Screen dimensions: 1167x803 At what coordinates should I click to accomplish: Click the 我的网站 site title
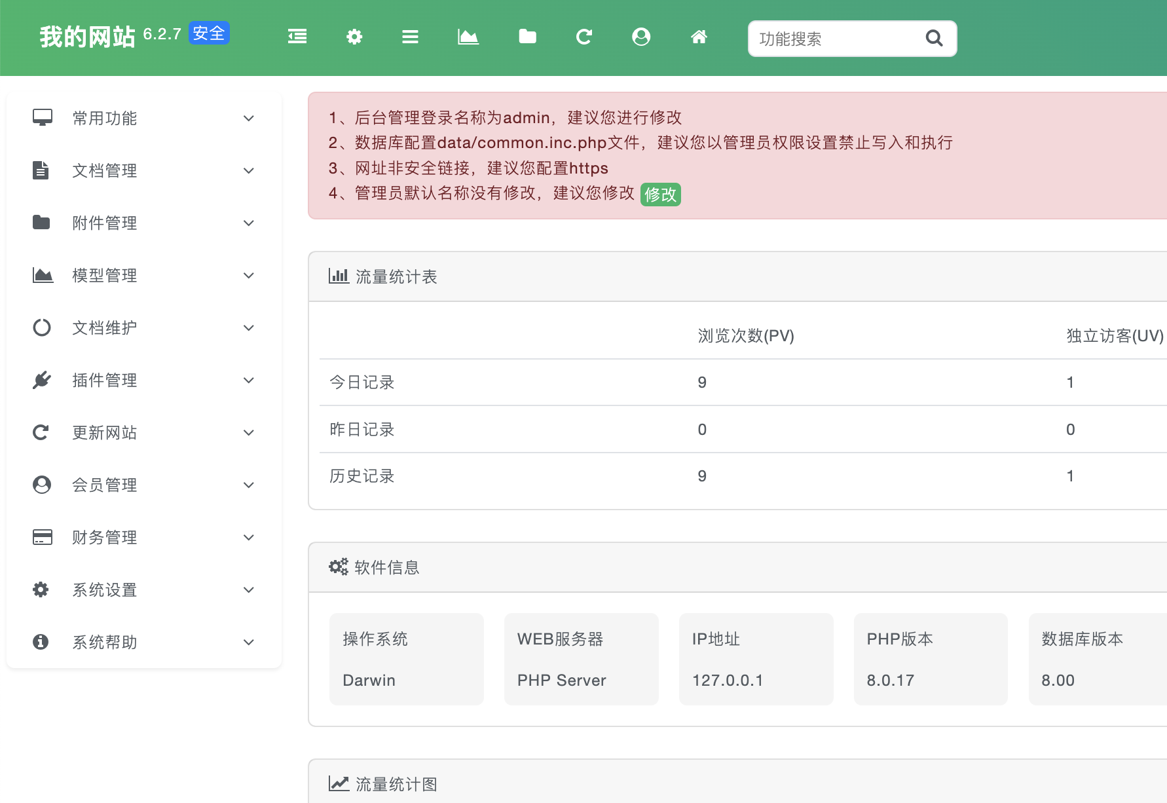click(x=87, y=37)
